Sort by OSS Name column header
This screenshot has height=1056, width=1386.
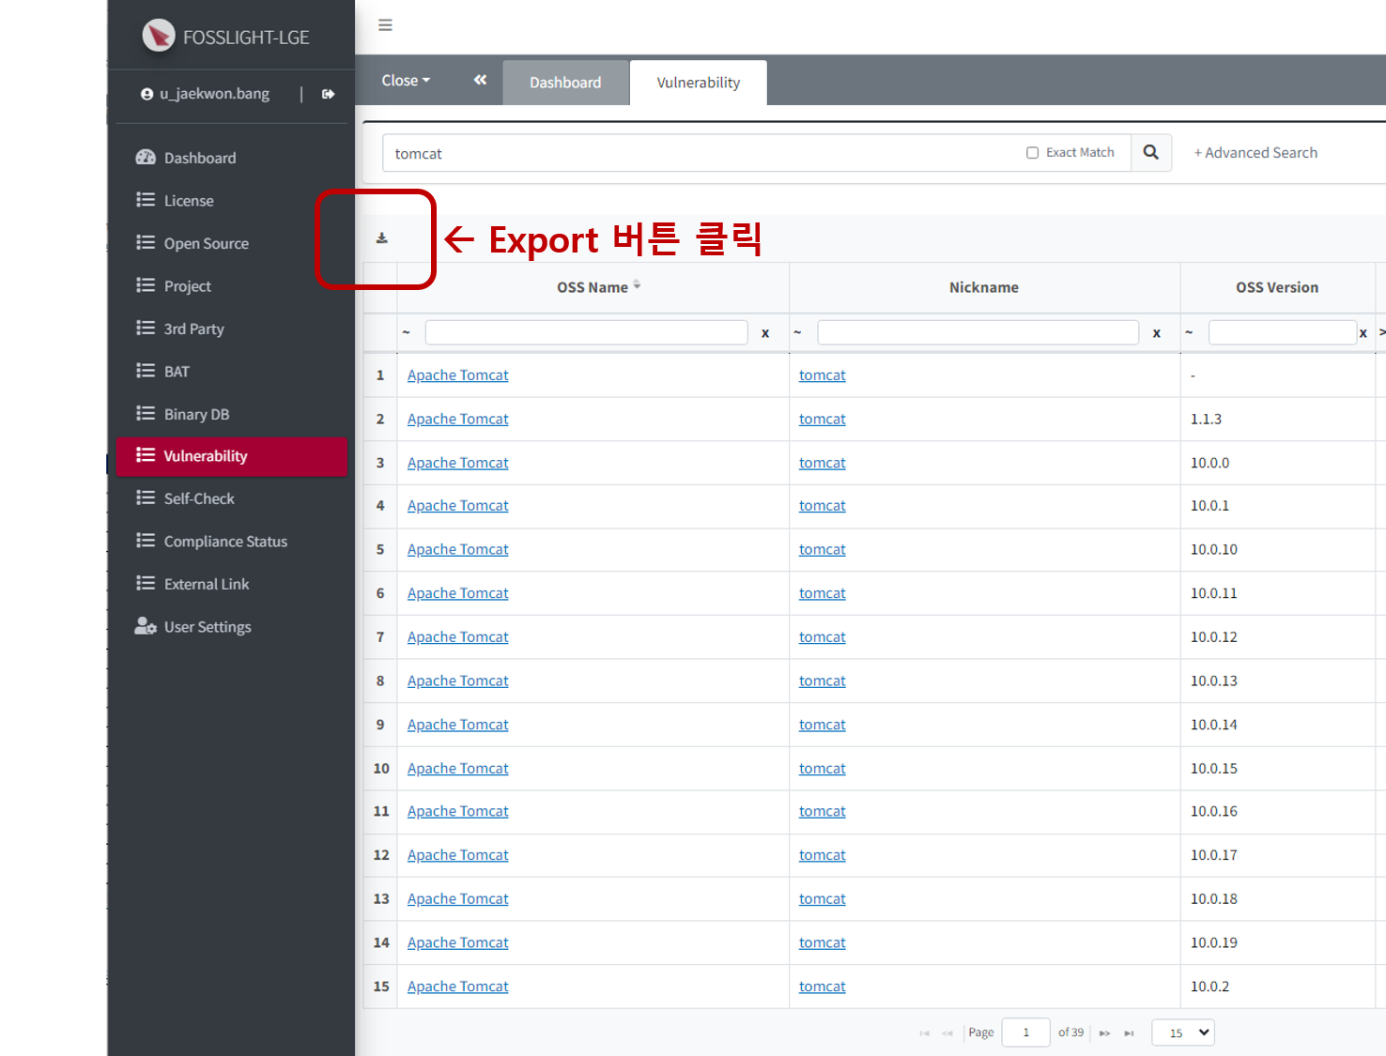click(593, 287)
